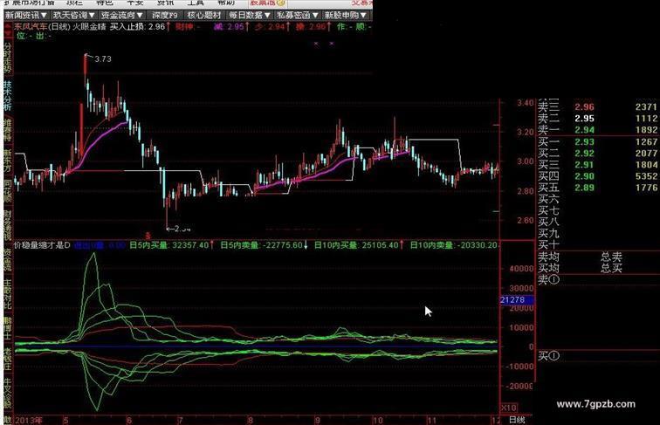
Task: Click the month 9 timeline marker
Action: pyautogui.click(x=318, y=420)
